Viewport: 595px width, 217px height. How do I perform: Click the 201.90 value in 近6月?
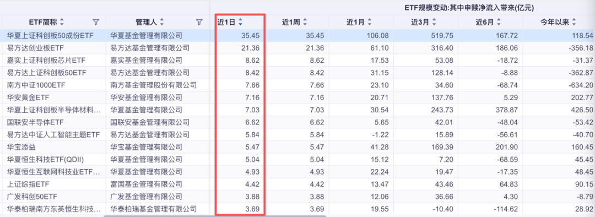(x=507, y=147)
